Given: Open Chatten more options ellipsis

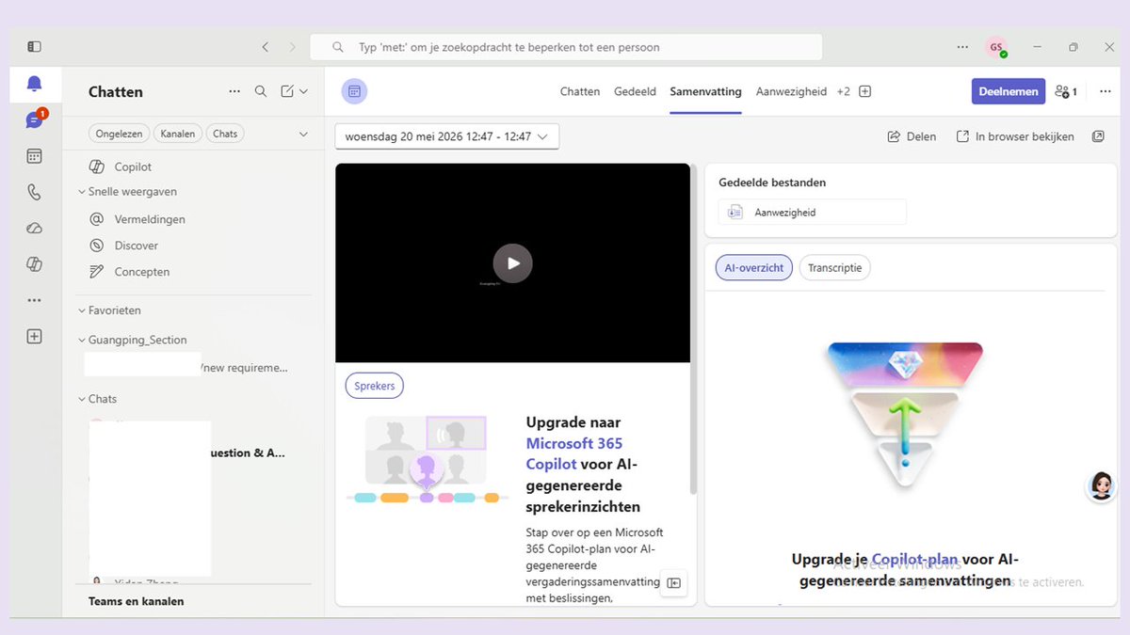Looking at the screenshot, I should pyautogui.click(x=234, y=91).
